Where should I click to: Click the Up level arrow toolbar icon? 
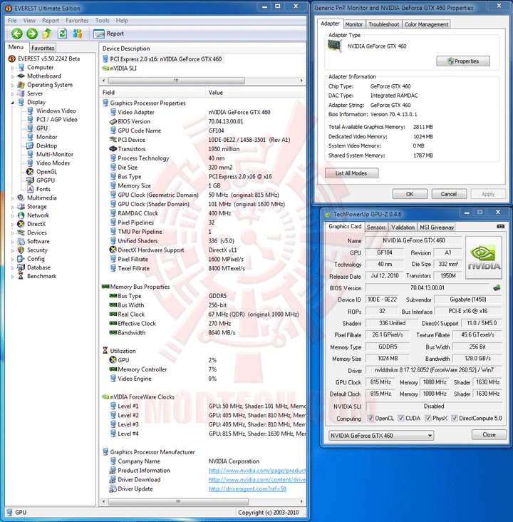click(x=47, y=34)
